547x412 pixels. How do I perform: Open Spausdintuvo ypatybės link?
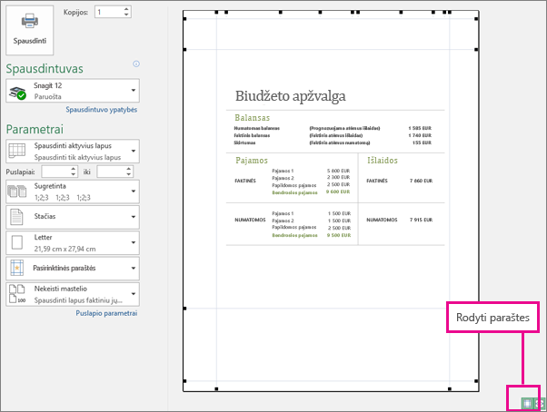[101, 110]
